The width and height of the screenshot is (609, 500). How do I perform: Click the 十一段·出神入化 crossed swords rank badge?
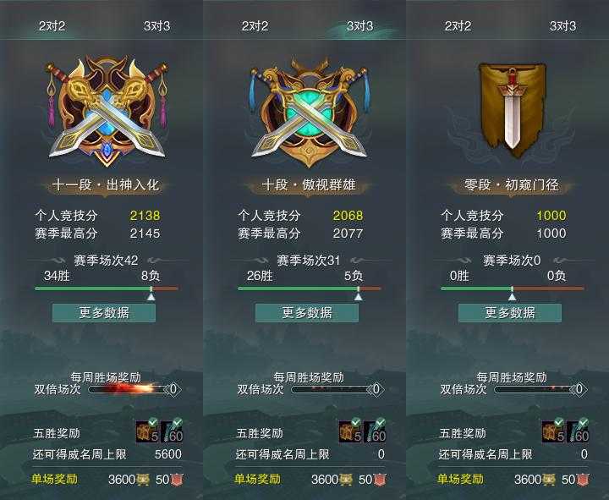(107, 111)
